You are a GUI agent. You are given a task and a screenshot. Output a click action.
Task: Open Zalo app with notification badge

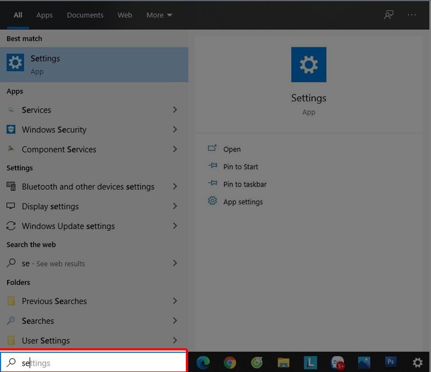click(x=337, y=362)
